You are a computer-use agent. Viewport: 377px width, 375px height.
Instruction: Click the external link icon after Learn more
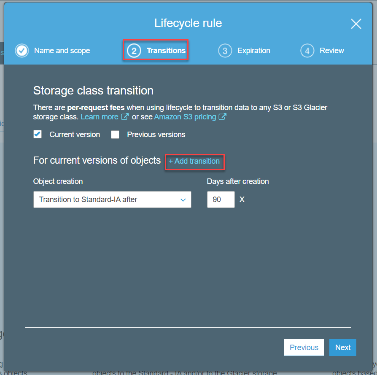pyautogui.click(x=125, y=117)
